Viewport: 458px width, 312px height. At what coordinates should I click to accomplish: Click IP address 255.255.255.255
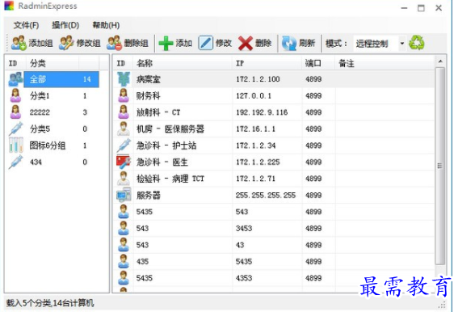click(266, 195)
